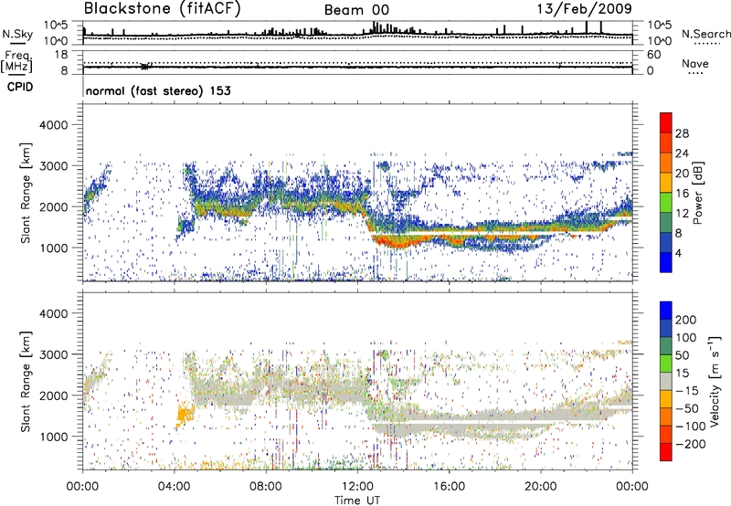This screenshot has width=731, height=506.
Task: Click the "Freq. [MHz]" axis label
Action: coord(16,61)
